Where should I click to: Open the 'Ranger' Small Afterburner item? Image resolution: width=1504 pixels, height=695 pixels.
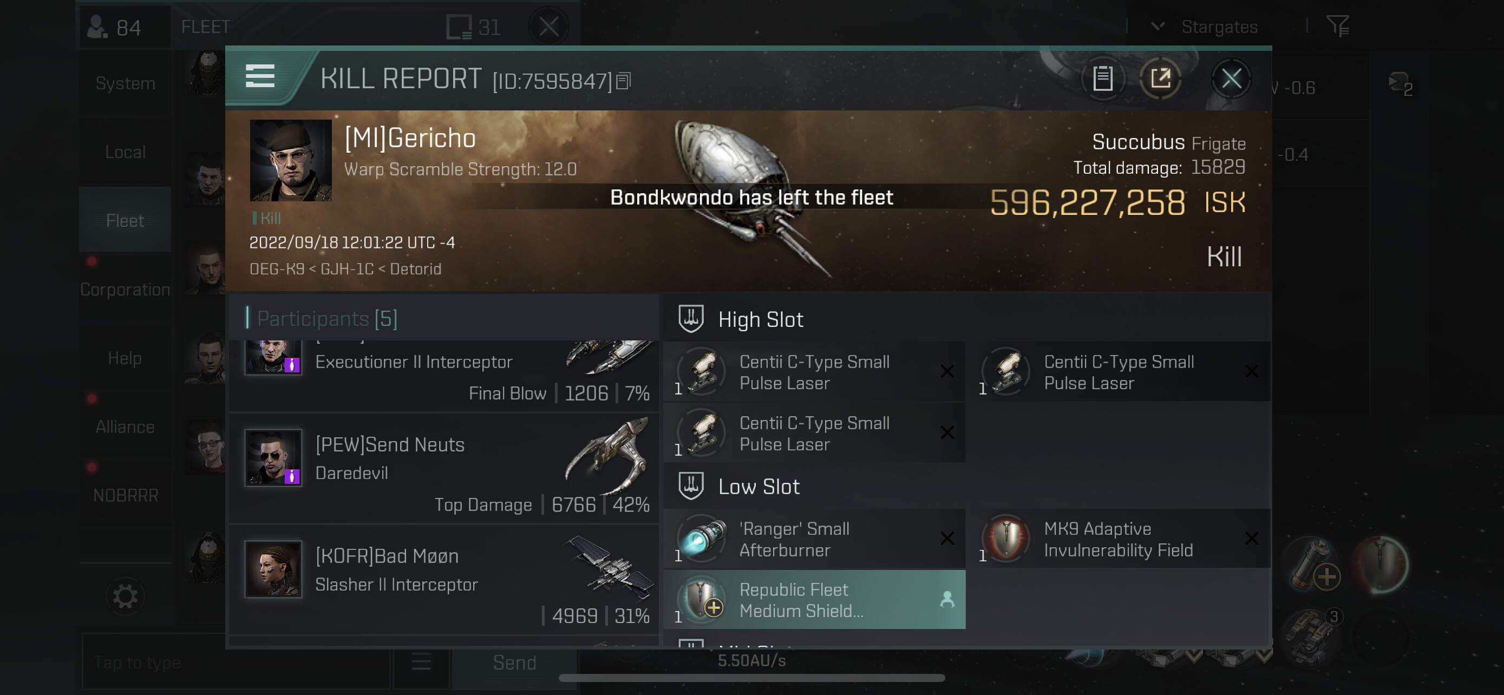[x=814, y=539]
